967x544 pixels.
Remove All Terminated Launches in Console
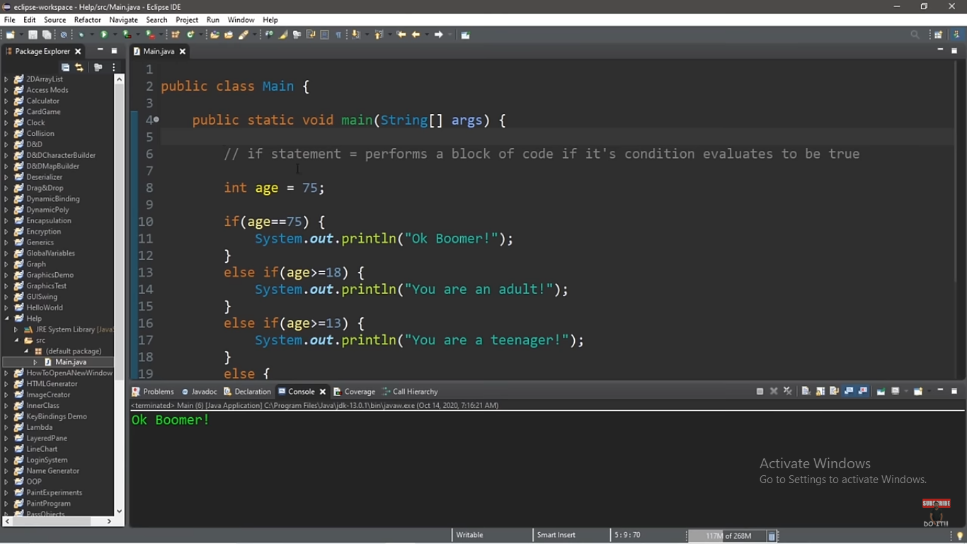(x=787, y=391)
